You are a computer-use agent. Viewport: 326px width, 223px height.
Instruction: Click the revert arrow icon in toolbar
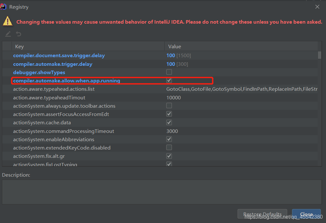click(x=19, y=34)
